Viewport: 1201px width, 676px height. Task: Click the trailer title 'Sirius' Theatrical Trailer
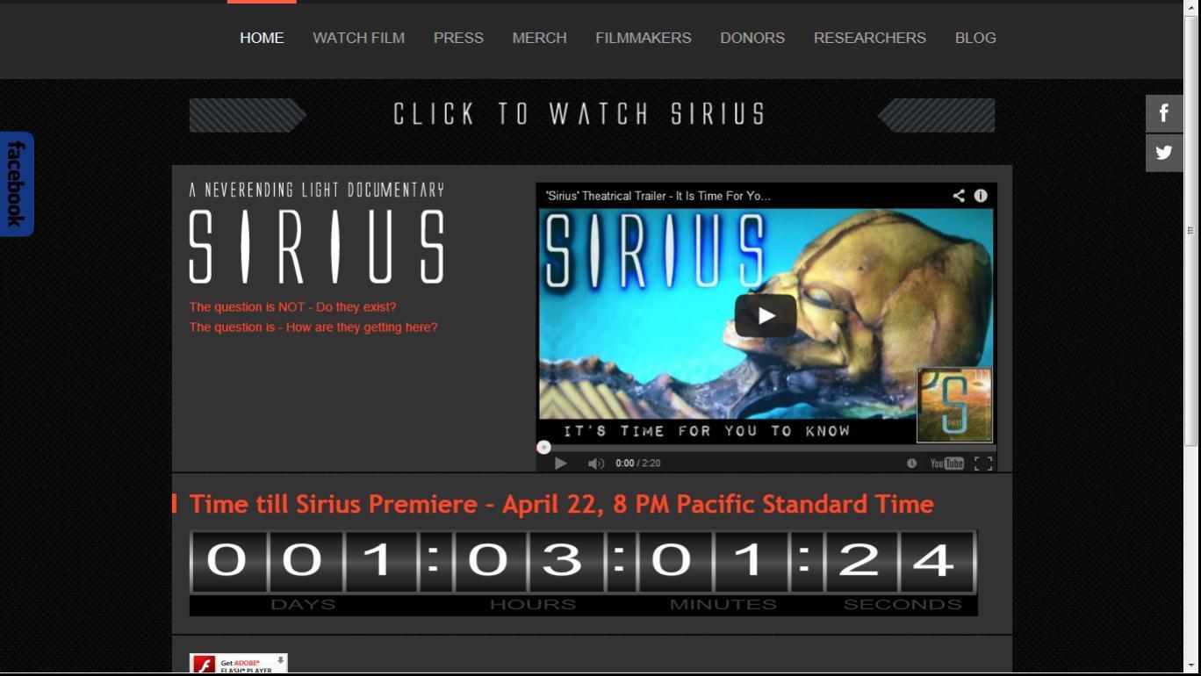pos(658,196)
